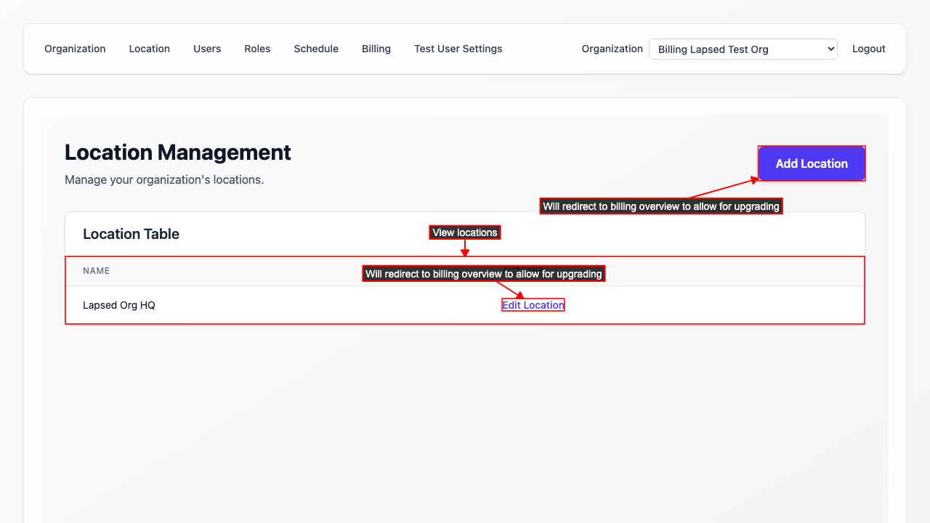
Task: Open the Users section
Action: coord(207,49)
